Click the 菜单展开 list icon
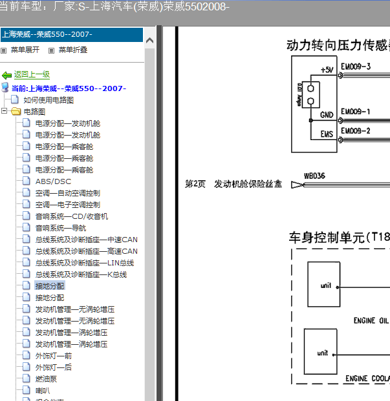This screenshot has width=390, height=401. coord(4,50)
